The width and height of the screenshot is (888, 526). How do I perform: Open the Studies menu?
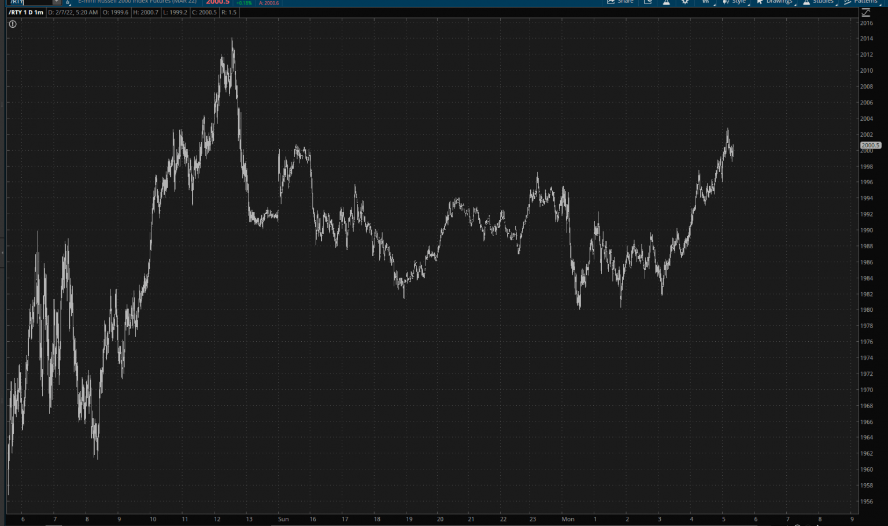point(819,2)
